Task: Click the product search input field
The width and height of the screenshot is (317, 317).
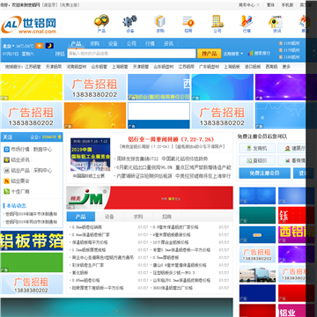Action: pyautogui.click(x=131, y=54)
